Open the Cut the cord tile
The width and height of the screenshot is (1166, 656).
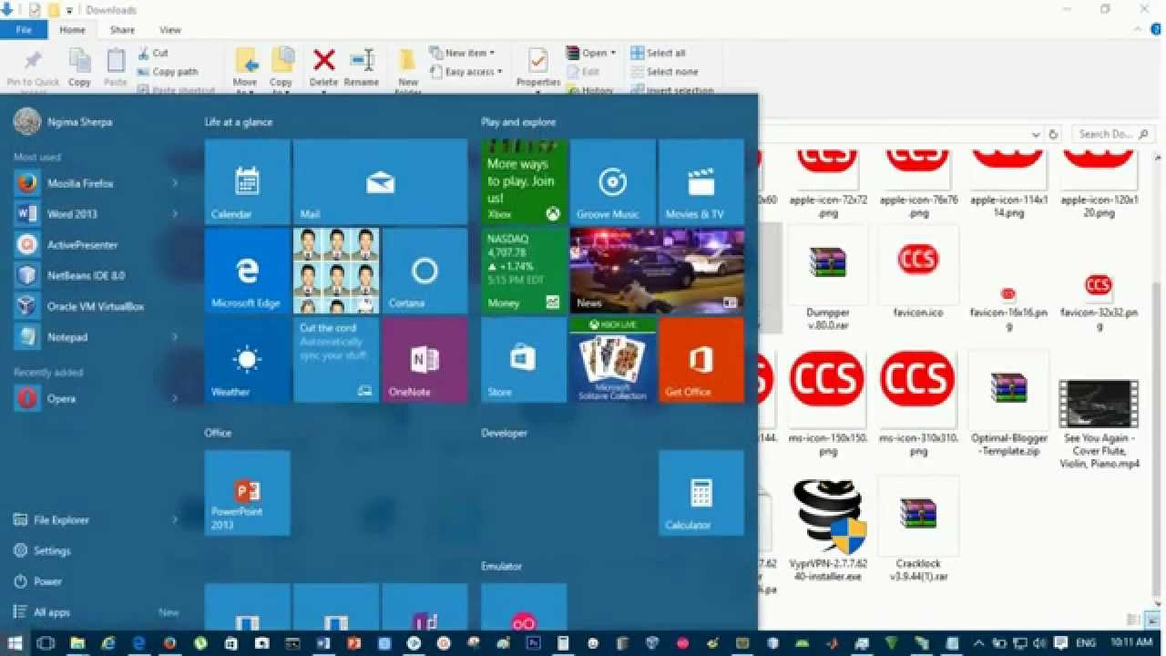point(336,360)
